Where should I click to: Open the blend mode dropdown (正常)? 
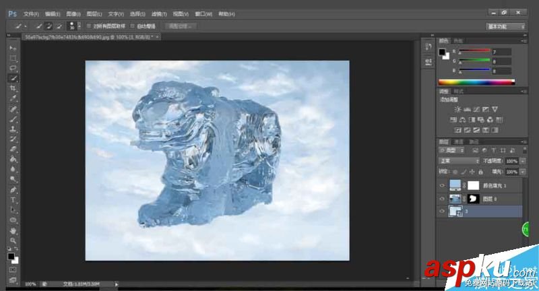point(459,161)
